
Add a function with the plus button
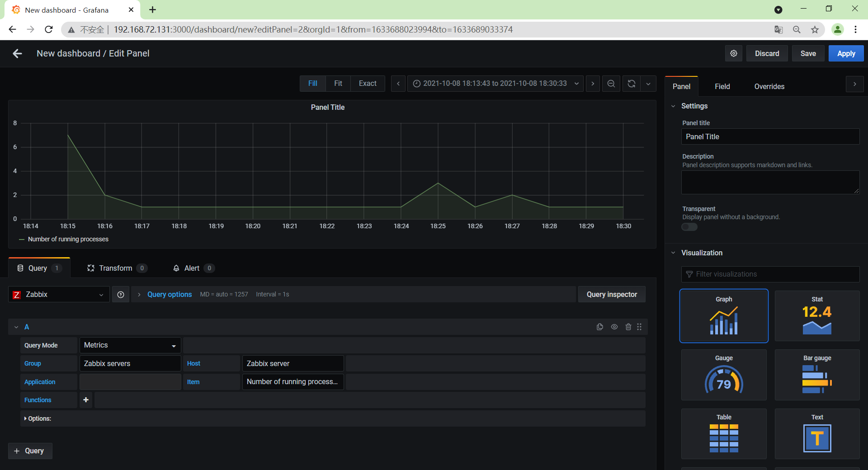(86, 400)
